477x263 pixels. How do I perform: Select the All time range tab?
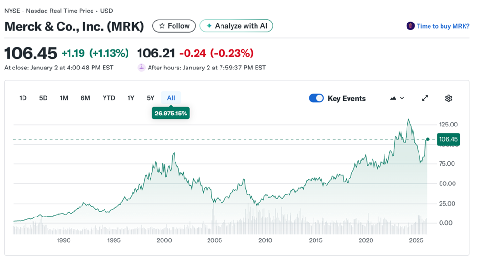point(171,98)
